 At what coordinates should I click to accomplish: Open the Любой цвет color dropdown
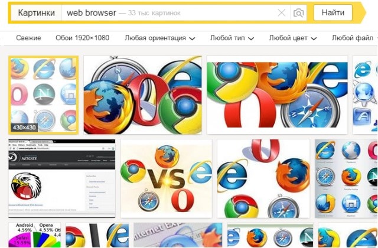click(x=293, y=38)
